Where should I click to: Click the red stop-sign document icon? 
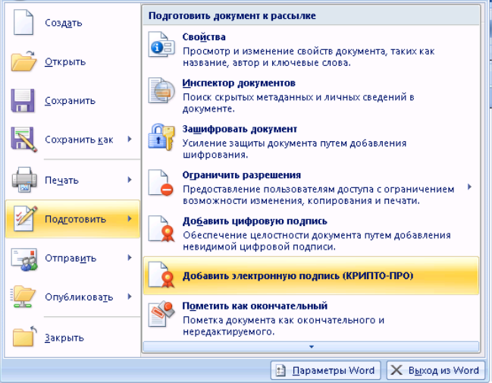point(161,183)
